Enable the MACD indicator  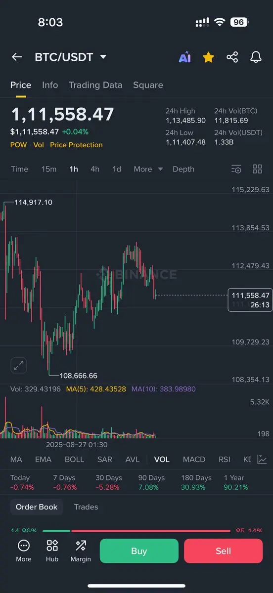click(x=194, y=460)
